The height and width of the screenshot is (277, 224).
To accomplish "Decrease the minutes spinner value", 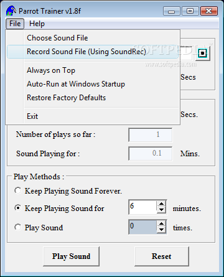I will point(161,210).
